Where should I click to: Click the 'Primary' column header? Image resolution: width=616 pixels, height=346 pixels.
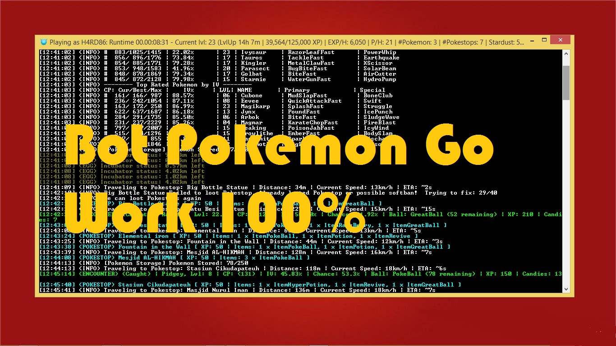coord(297,90)
